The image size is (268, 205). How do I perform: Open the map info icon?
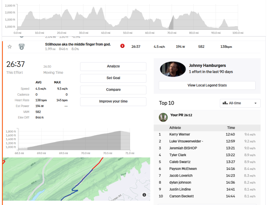tap(144, 195)
